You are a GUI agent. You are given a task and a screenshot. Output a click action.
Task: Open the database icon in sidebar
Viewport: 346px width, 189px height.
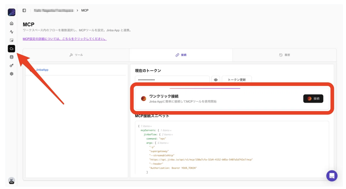[11, 57]
